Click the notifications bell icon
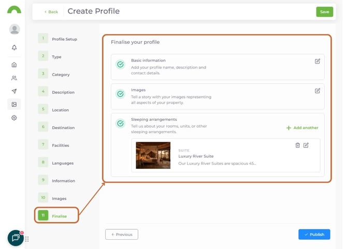This screenshot has width=347, height=249. [x=14, y=48]
